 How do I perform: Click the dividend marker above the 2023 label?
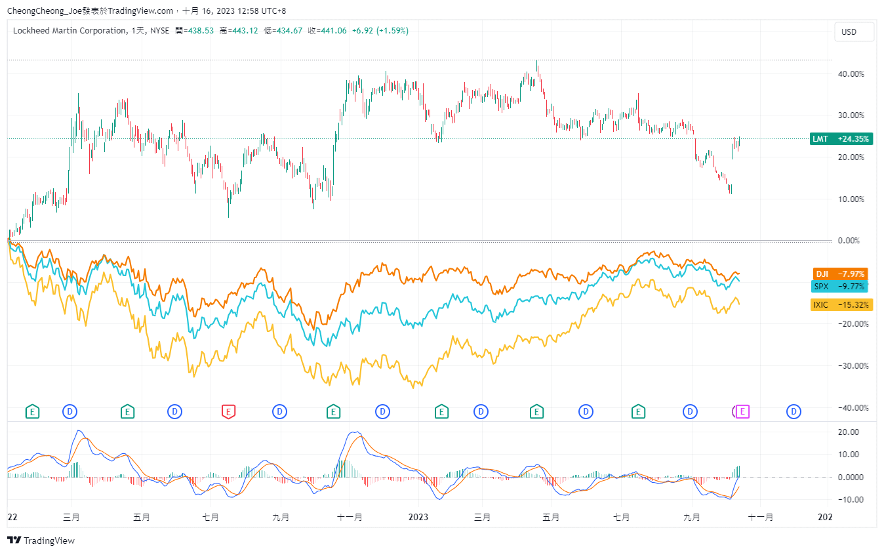tap(382, 411)
